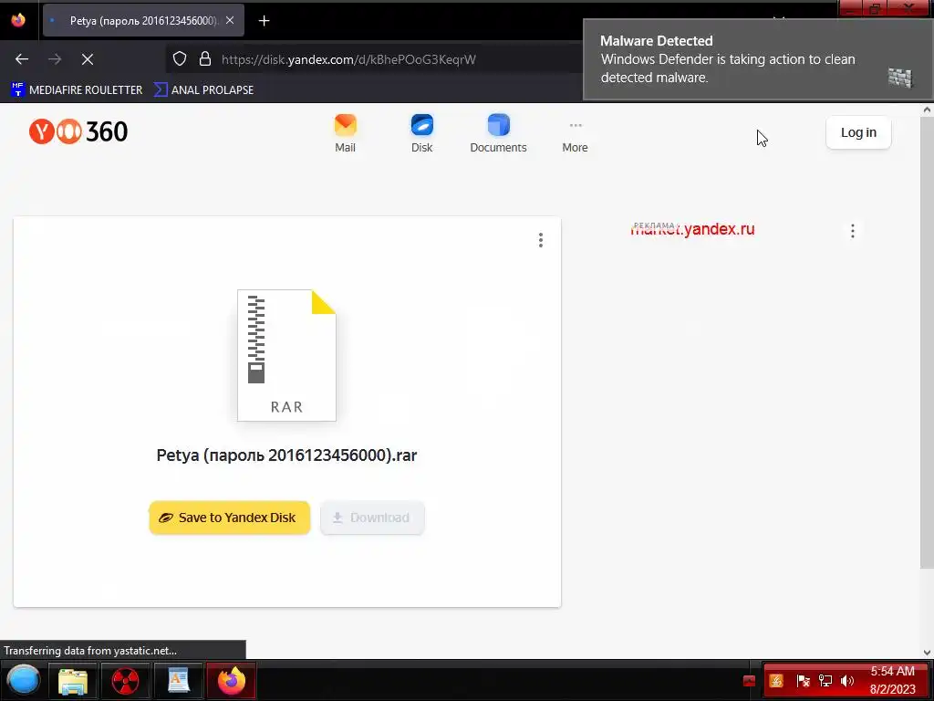Click the Java tray icon
The height and width of the screenshot is (701, 934).
[775, 681]
